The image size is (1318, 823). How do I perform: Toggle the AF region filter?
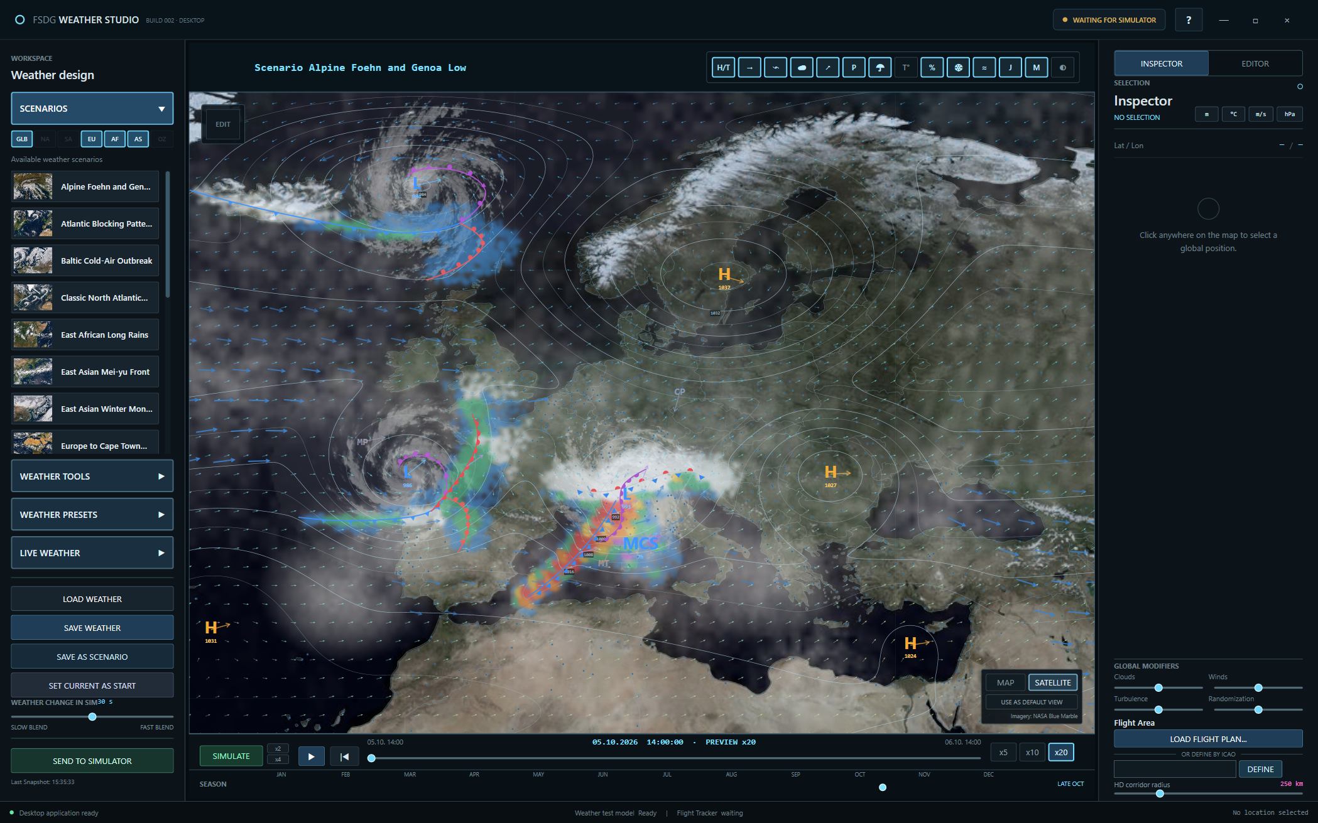pyautogui.click(x=115, y=139)
